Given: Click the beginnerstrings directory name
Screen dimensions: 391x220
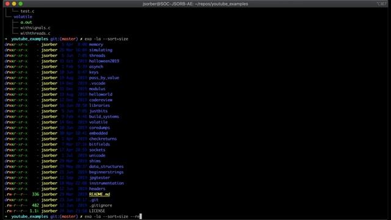Looking at the screenshot, I should tap(106, 172).
